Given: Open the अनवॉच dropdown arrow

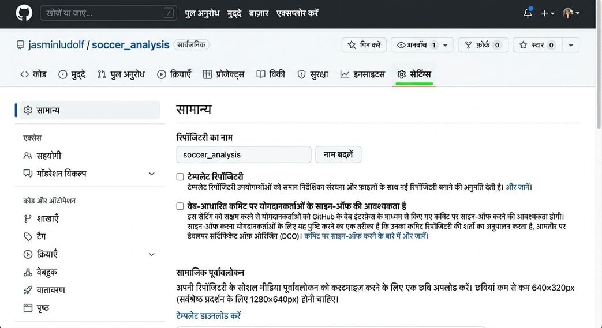Looking at the screenshot, I should [x=446, y=46].
